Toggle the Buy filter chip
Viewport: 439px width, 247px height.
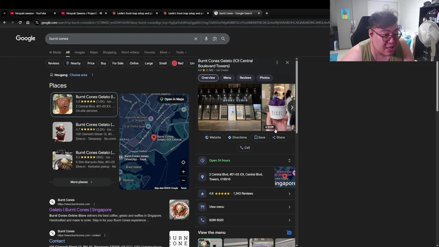click(103, 63)
